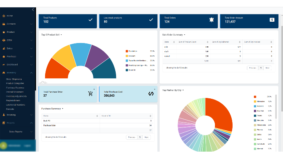
Task: Click the CRM icon in the sidebar
Action: click(4, 40)
